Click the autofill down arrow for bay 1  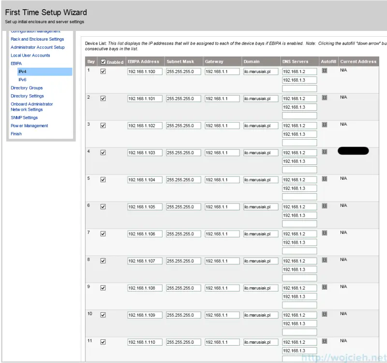point(324,71)
